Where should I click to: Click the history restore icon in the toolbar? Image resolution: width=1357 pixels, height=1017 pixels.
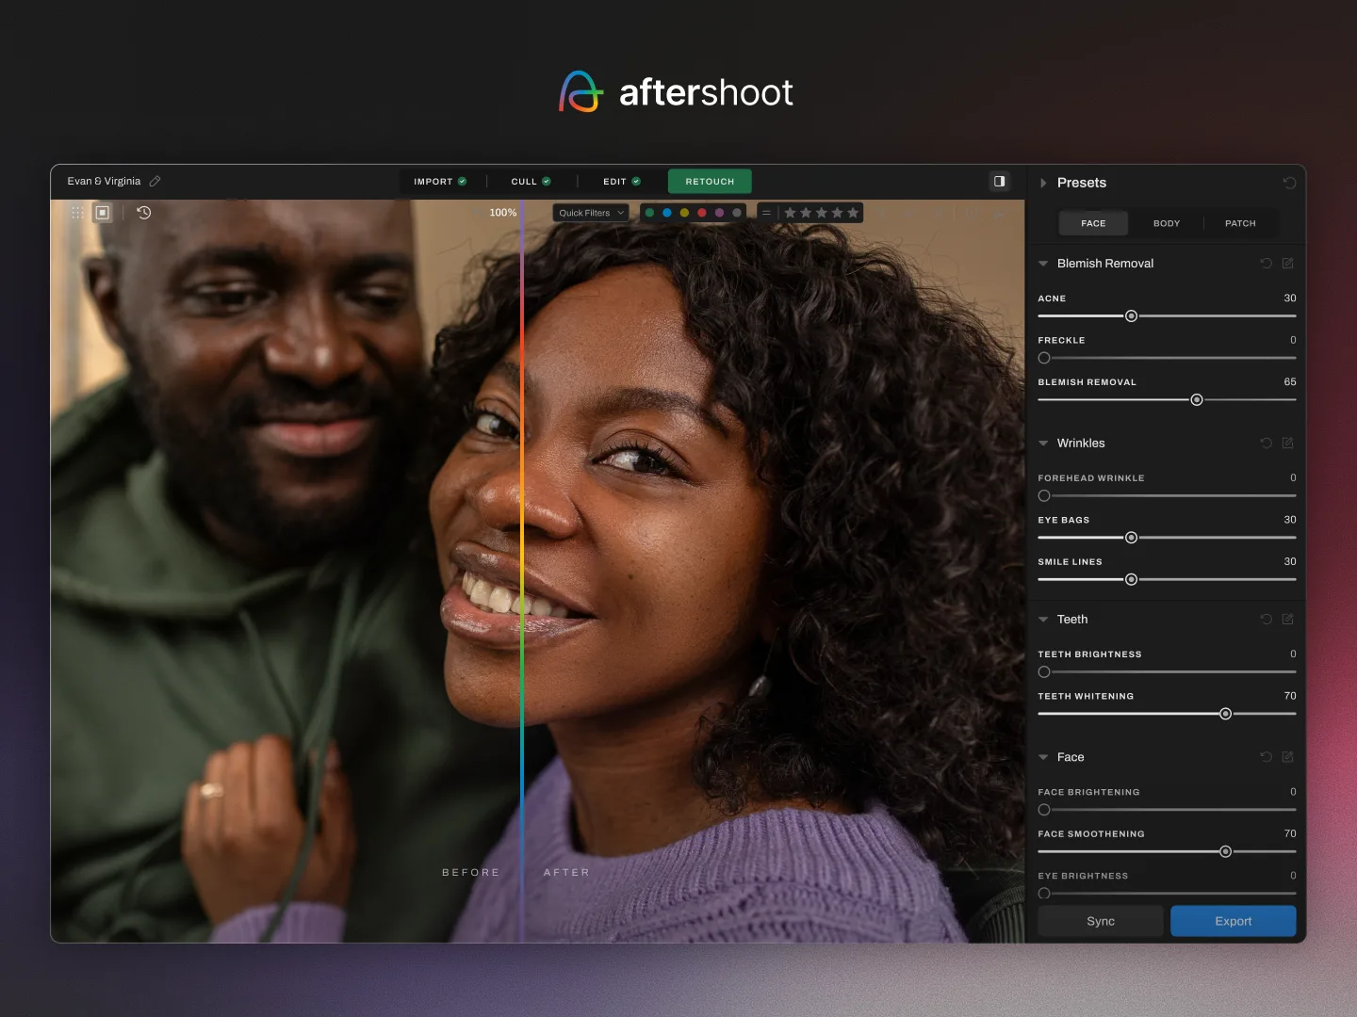point(143,213)
